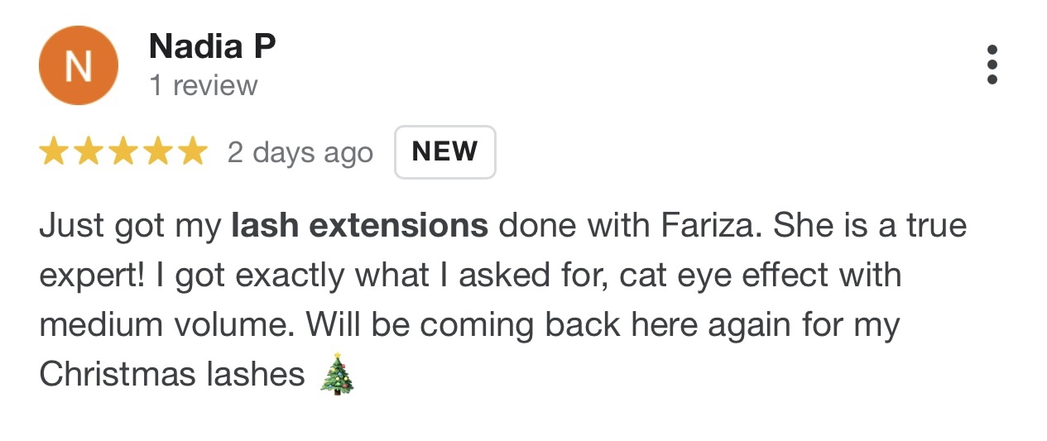Click the Christmas tree emoji
The image size is (1047, 441).
click(x=336, y=375)
